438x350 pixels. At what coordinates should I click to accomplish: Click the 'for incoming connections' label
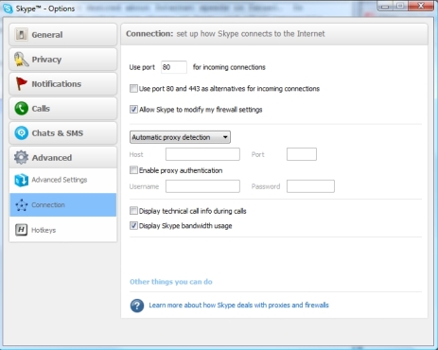pos(229,67)
